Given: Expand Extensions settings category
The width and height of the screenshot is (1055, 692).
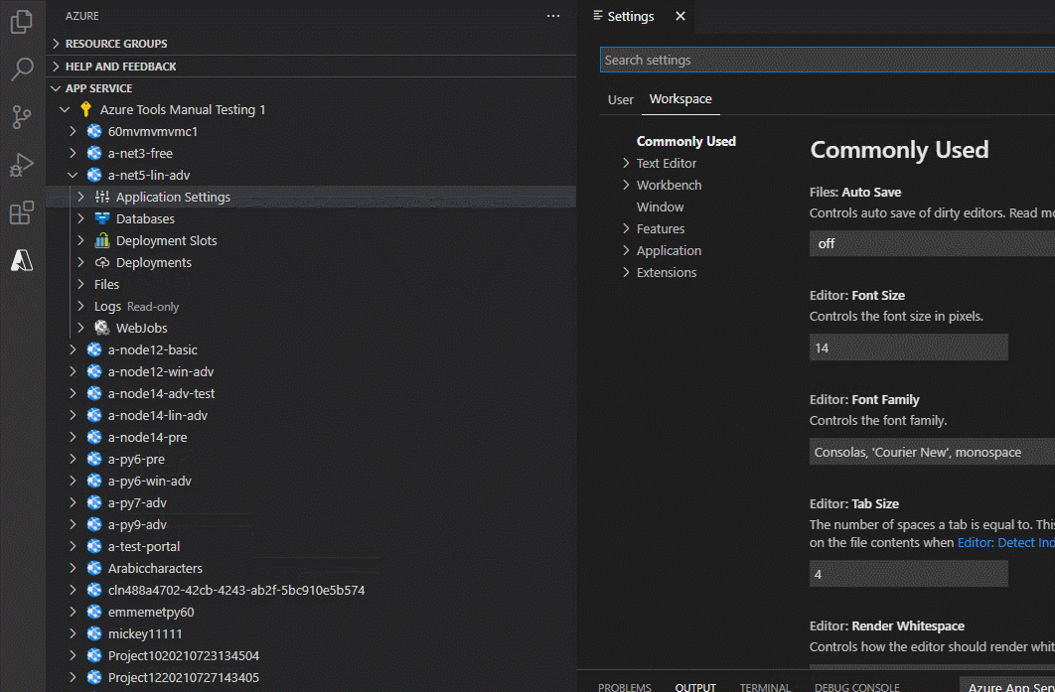Looking at the screenshot, I should [x=626, y=272].
